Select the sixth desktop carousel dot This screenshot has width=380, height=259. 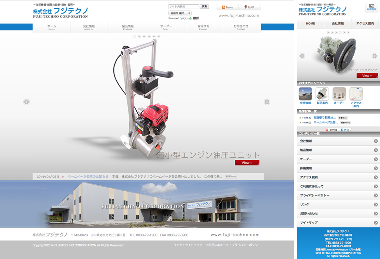coord(159,37)
